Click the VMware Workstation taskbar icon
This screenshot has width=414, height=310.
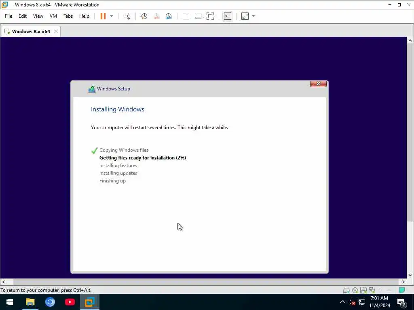click(x=90, y=302)
